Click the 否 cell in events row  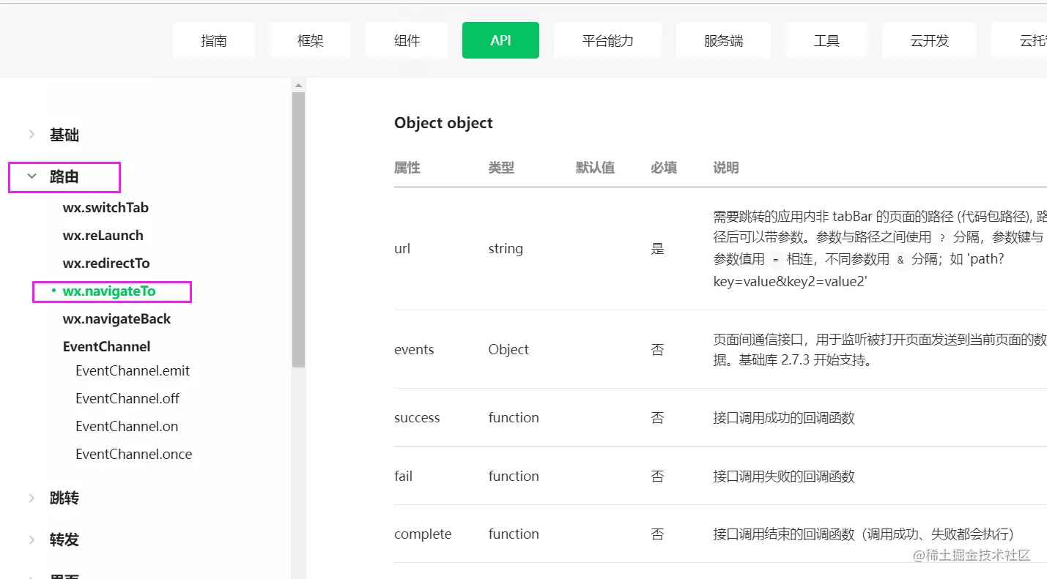pos(658,350)
